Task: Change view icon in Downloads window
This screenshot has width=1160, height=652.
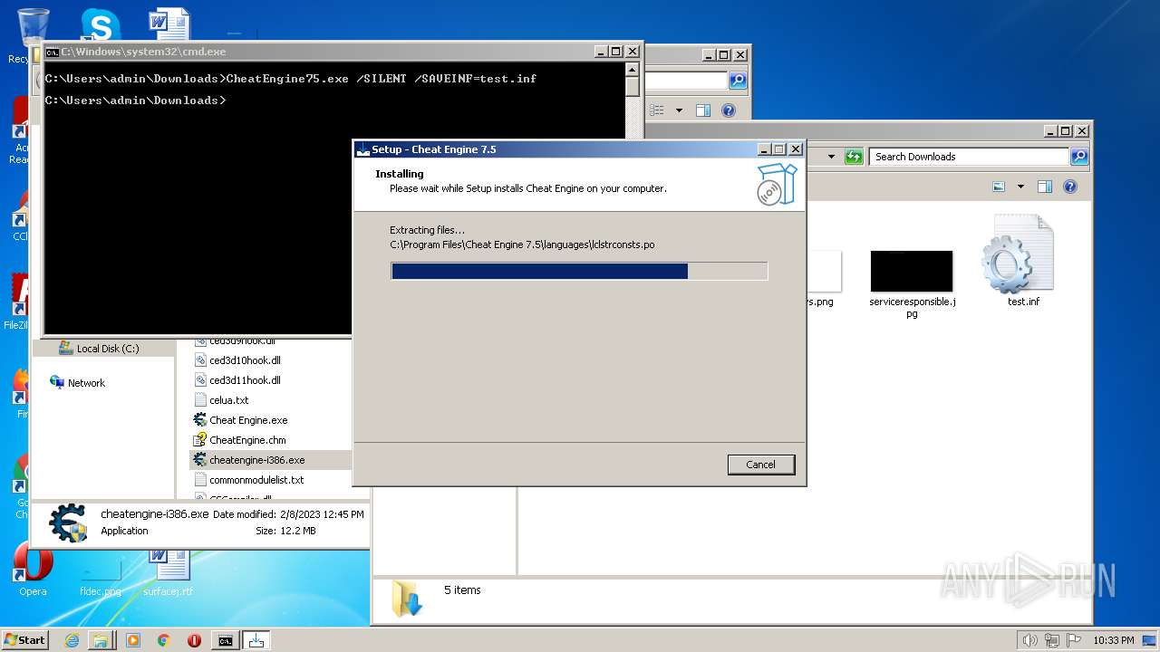Action: [x=999, y=187]
